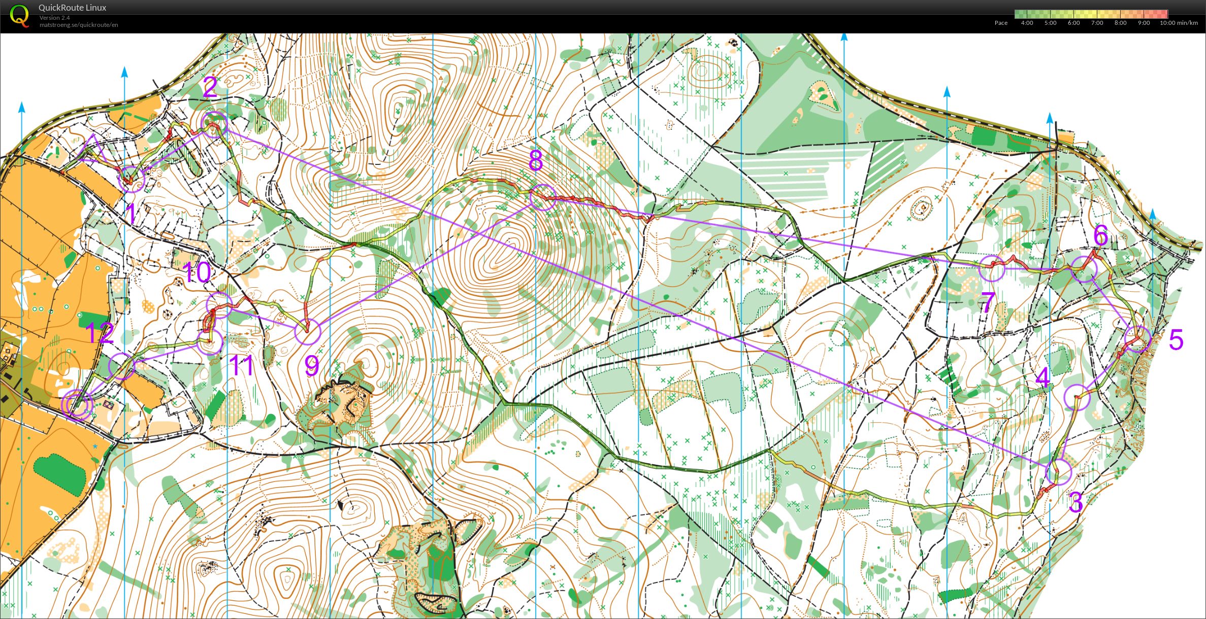Click the purple start triangle
Screen dimensions: 1206x619
(92, 149)
